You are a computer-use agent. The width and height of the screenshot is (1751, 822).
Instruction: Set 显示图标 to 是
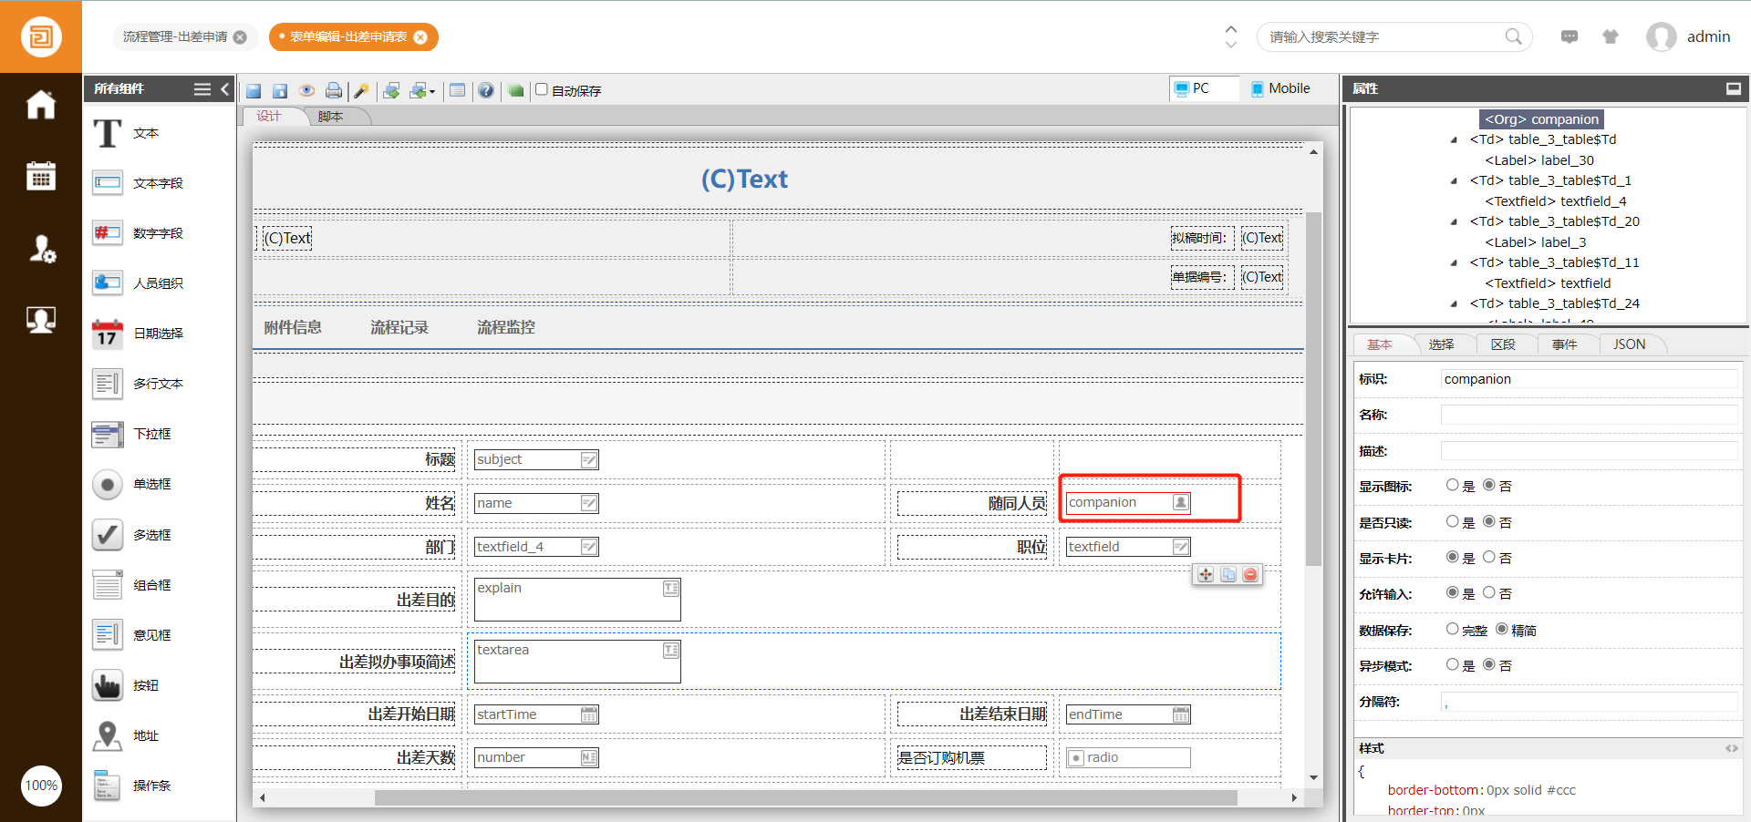coord(1453,486)
